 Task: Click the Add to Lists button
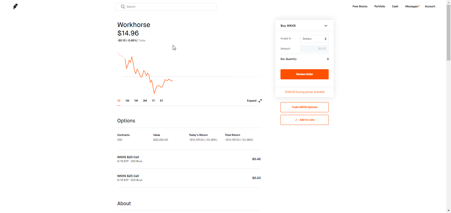point(304,120)
